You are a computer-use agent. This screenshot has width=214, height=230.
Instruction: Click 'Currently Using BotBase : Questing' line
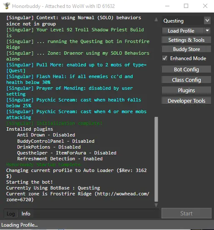(x=53, y=188)
